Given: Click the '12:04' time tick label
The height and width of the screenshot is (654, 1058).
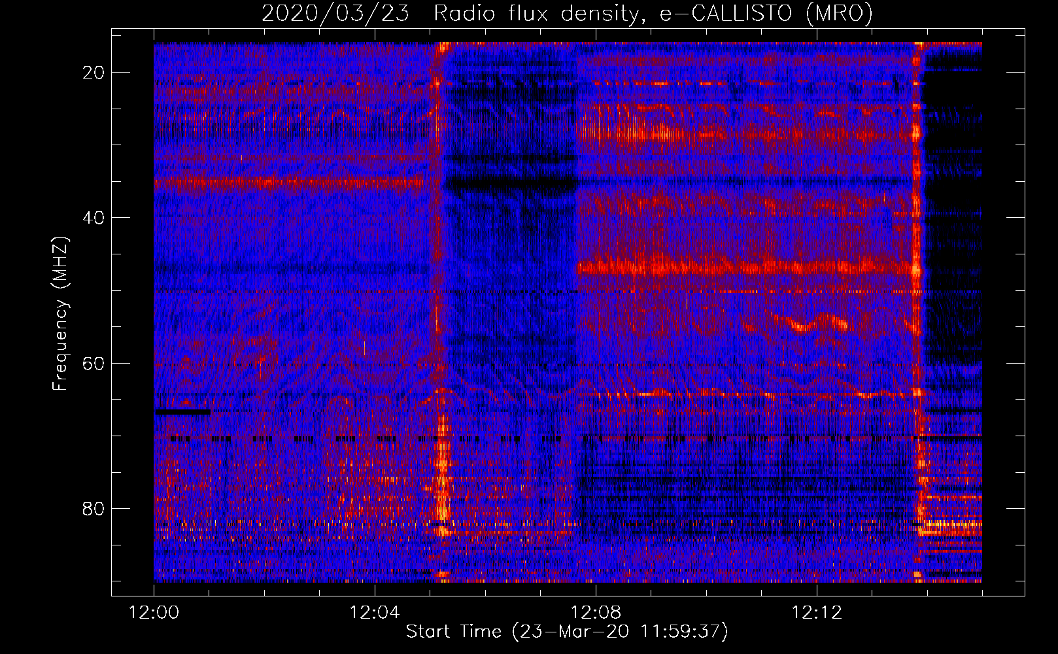Looking at the screenshot, I should pyautogui.click(x=375, y=613).
